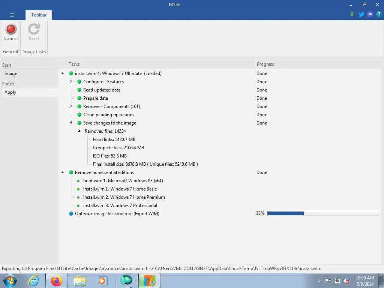Select the install.wim 3. Windows 7 Professional row
The width and height of the screenshot is (384, 288).
[x=120, y=205]
